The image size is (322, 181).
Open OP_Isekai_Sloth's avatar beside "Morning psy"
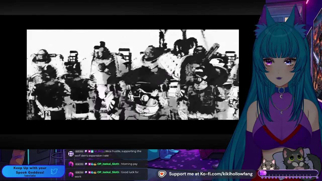(71, 164)
